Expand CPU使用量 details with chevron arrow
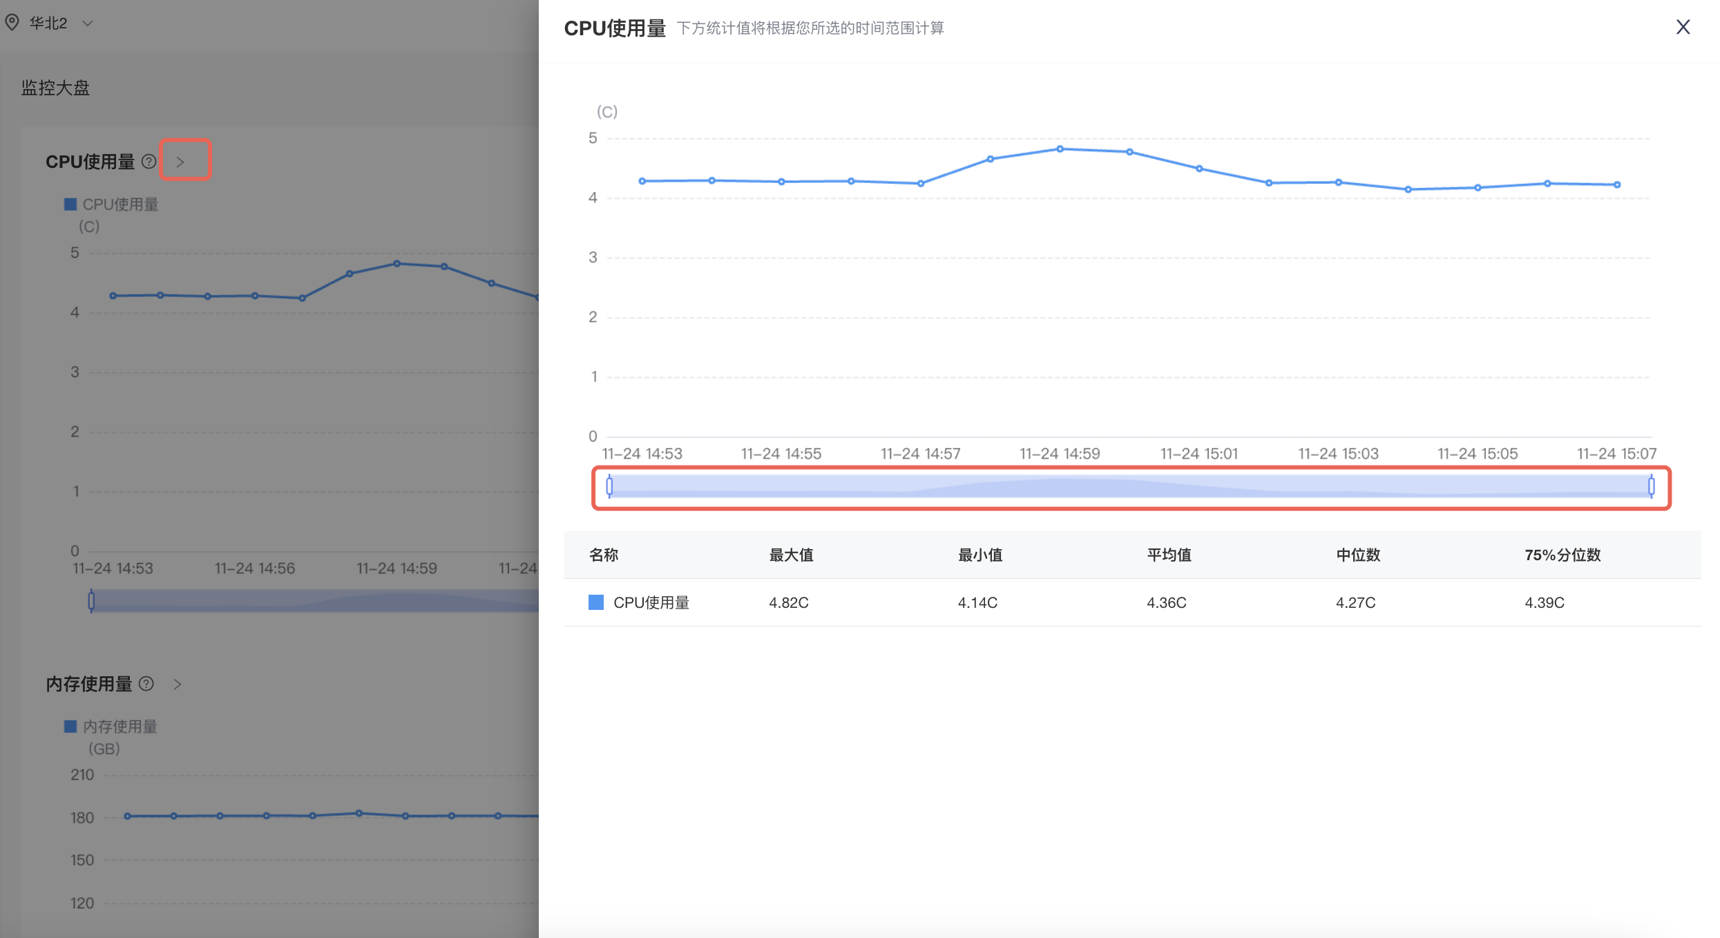Viewport: 1720px width, 938px height. click(x=180, y=162)
